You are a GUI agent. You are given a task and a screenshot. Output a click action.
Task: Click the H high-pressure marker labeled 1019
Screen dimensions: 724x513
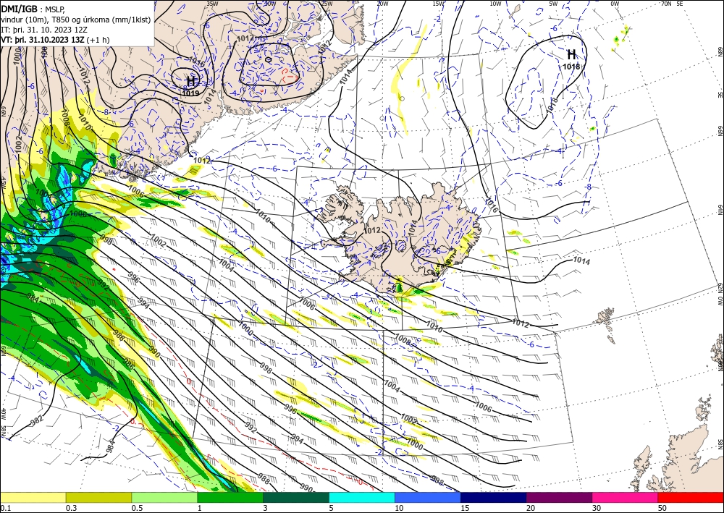[191, 82]
